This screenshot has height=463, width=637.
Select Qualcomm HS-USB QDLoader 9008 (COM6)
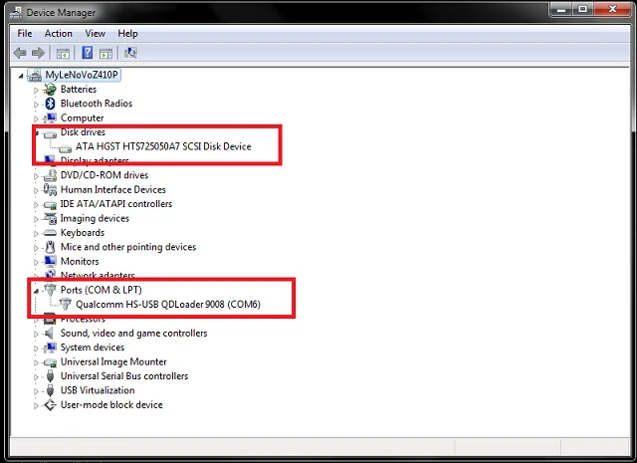(168, 305)
